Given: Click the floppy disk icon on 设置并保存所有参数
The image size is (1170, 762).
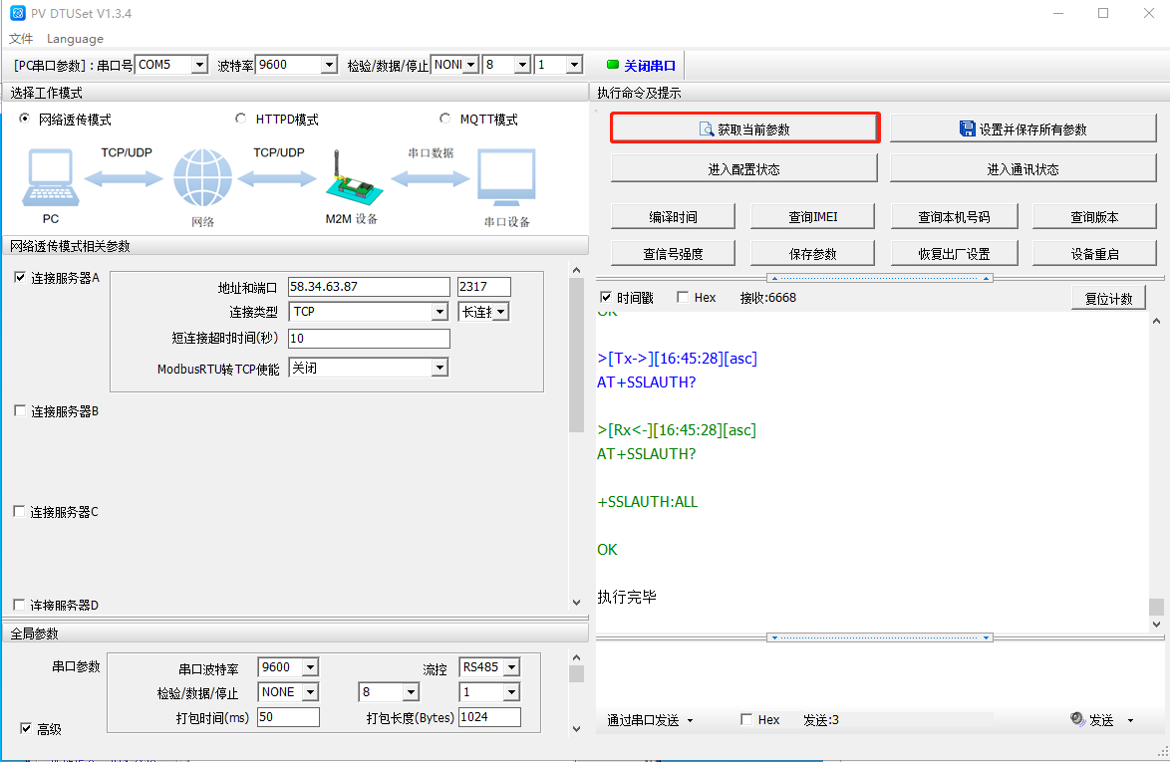Looking at the screenshot, I should pos(967,128).
